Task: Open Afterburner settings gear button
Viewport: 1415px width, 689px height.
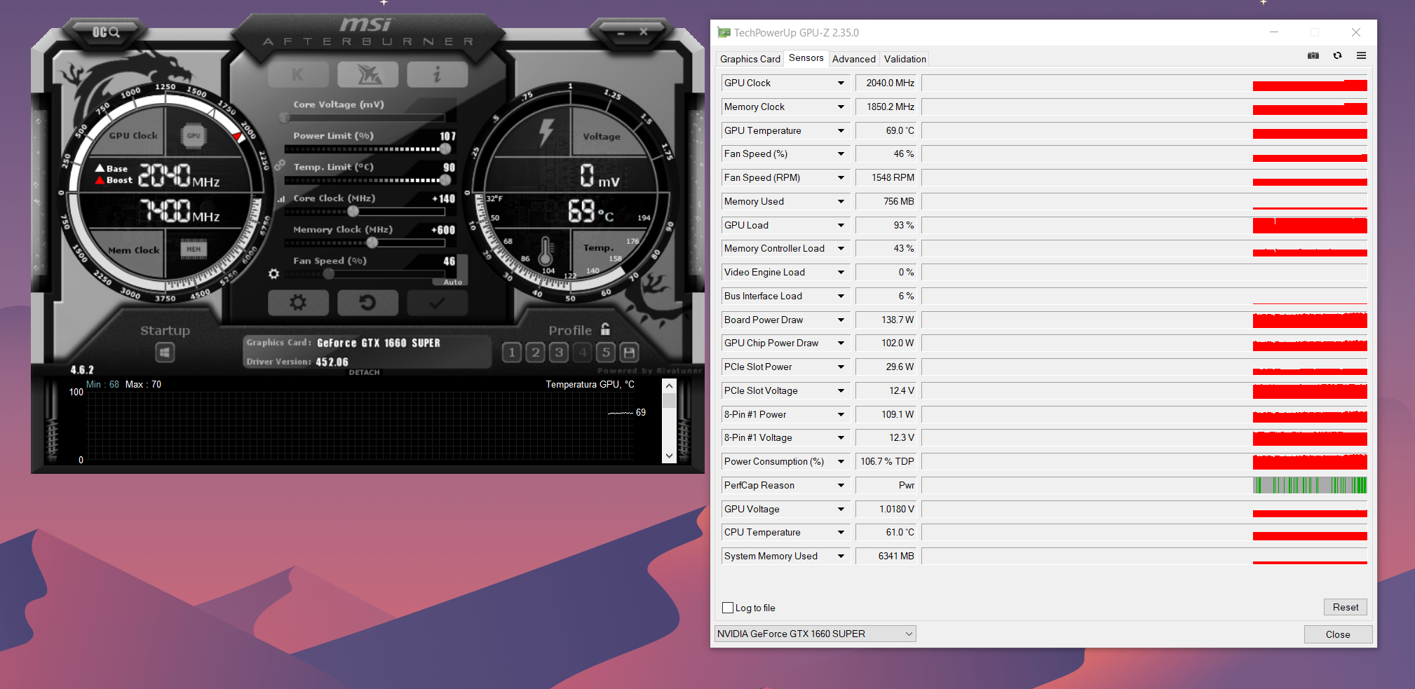Action: click(x=298, y=303)
